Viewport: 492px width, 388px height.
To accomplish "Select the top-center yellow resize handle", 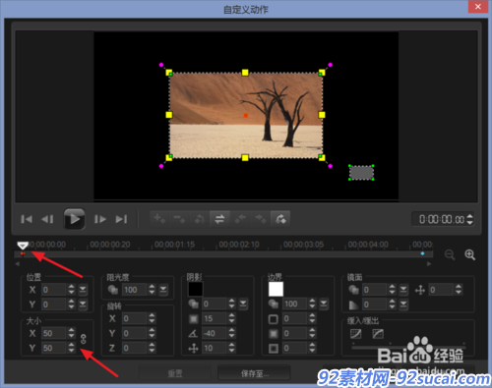I will click(x=245, y=73).
